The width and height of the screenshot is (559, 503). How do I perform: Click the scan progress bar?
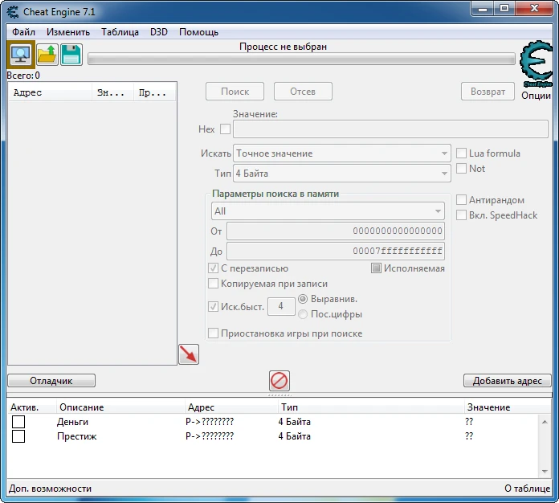click(x=302, y=59)
